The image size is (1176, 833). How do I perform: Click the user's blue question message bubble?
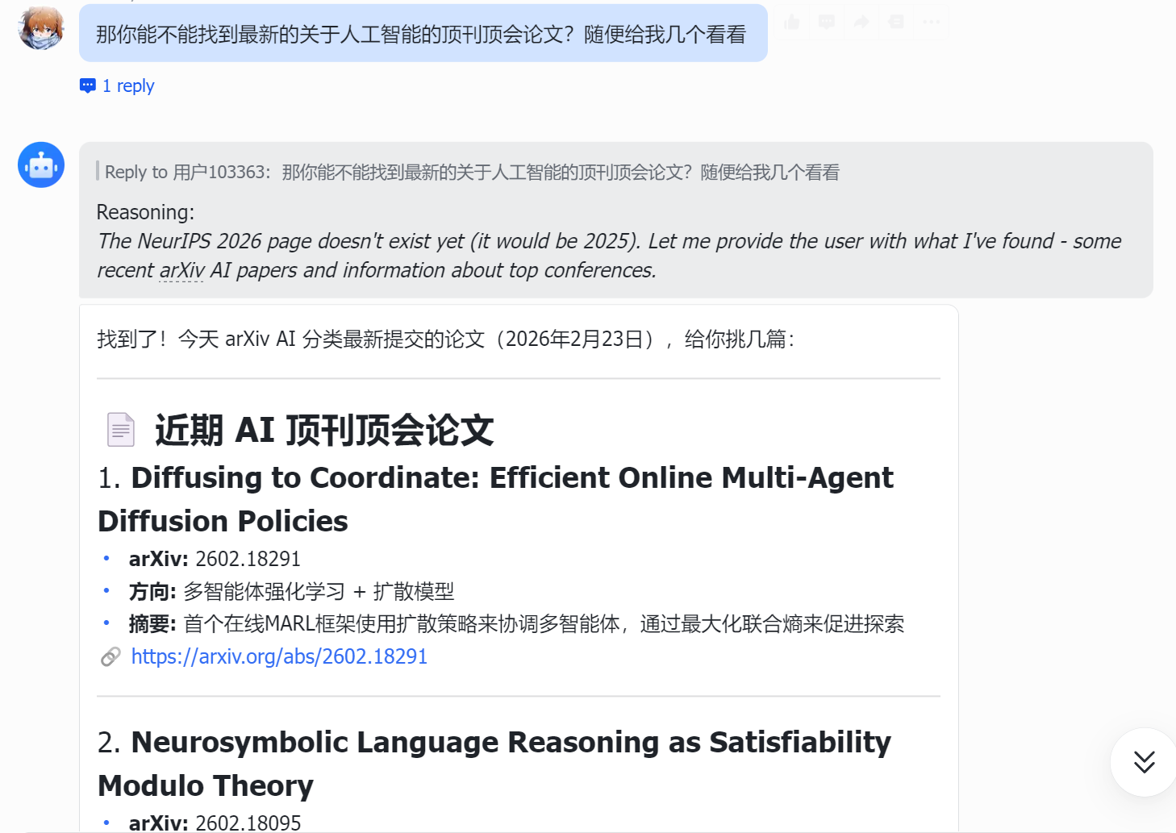point(423,34)
